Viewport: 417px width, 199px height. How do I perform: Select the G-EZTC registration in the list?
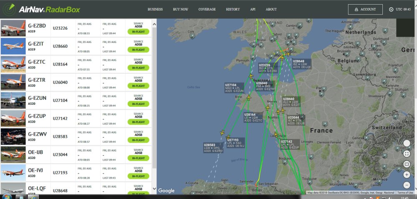(x=37, y=62)
